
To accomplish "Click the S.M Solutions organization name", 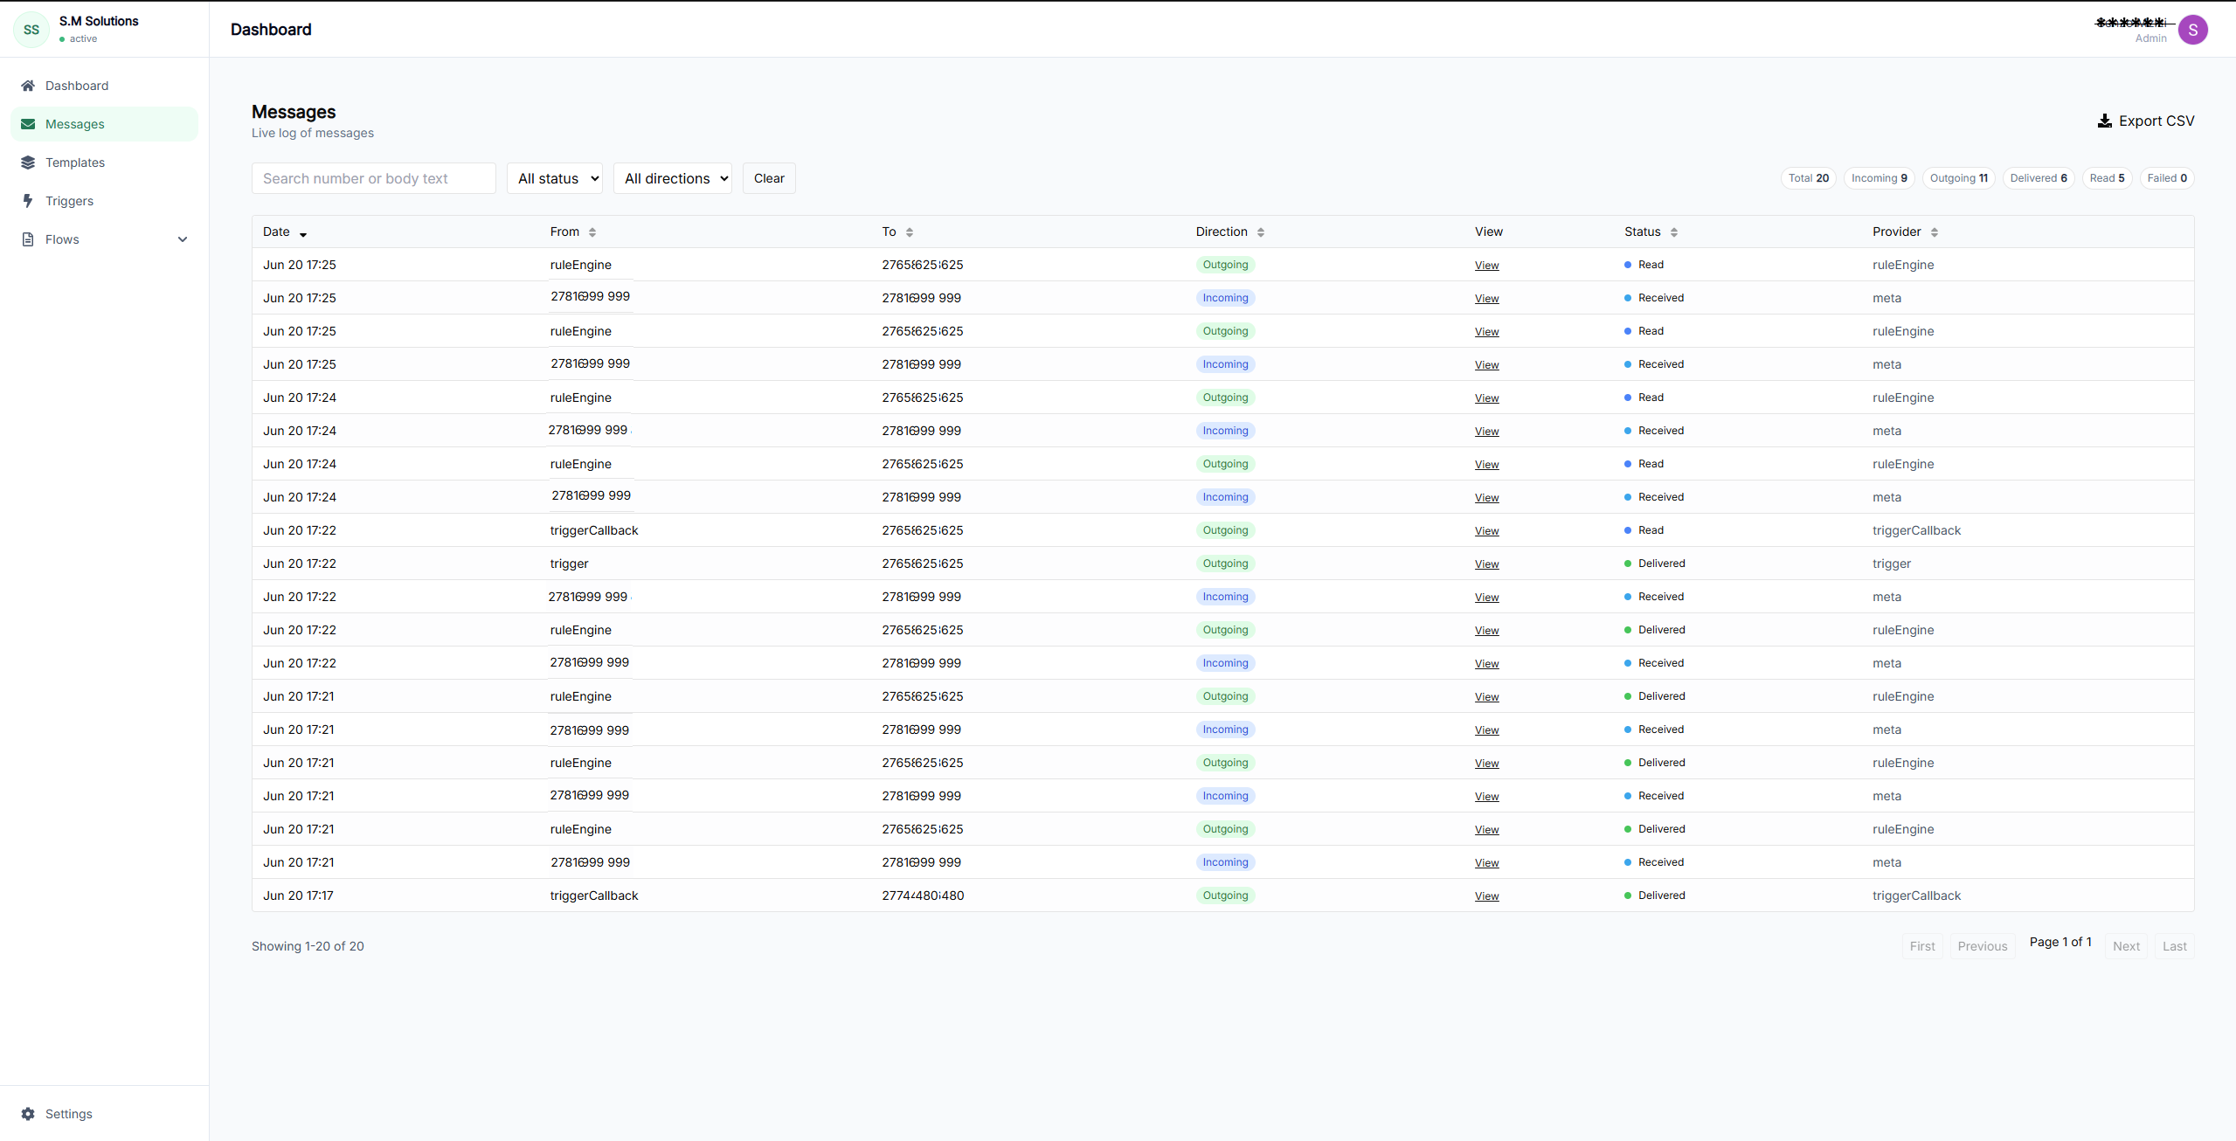I will point(99,21).
